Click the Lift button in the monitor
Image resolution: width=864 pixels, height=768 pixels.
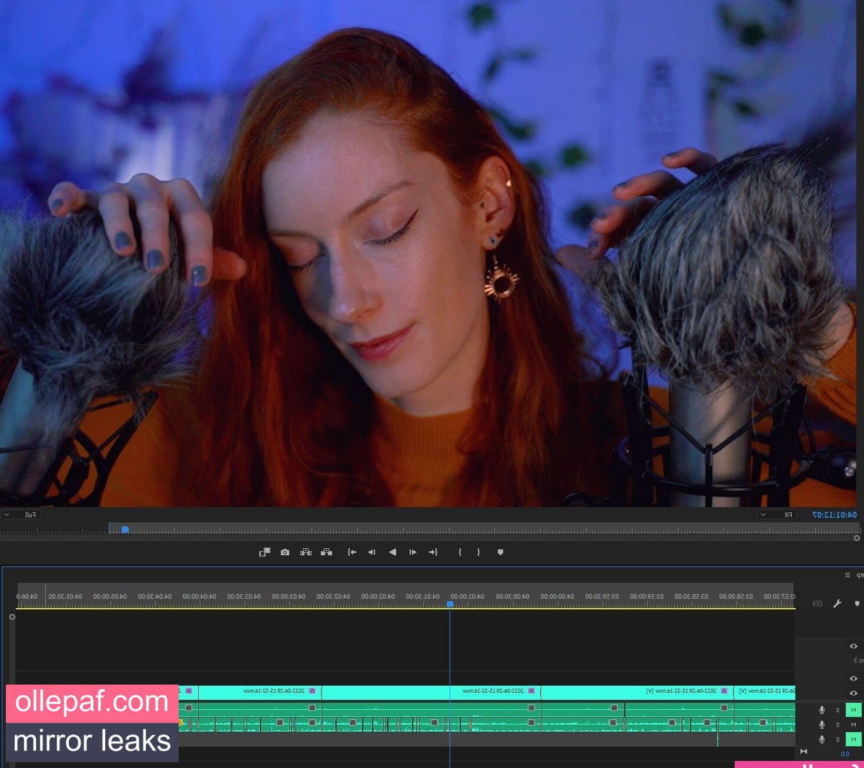326,552
